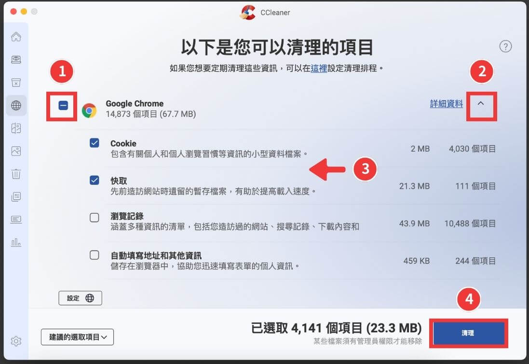Click the 21.3 MB cache size

(x=414, y=186)
